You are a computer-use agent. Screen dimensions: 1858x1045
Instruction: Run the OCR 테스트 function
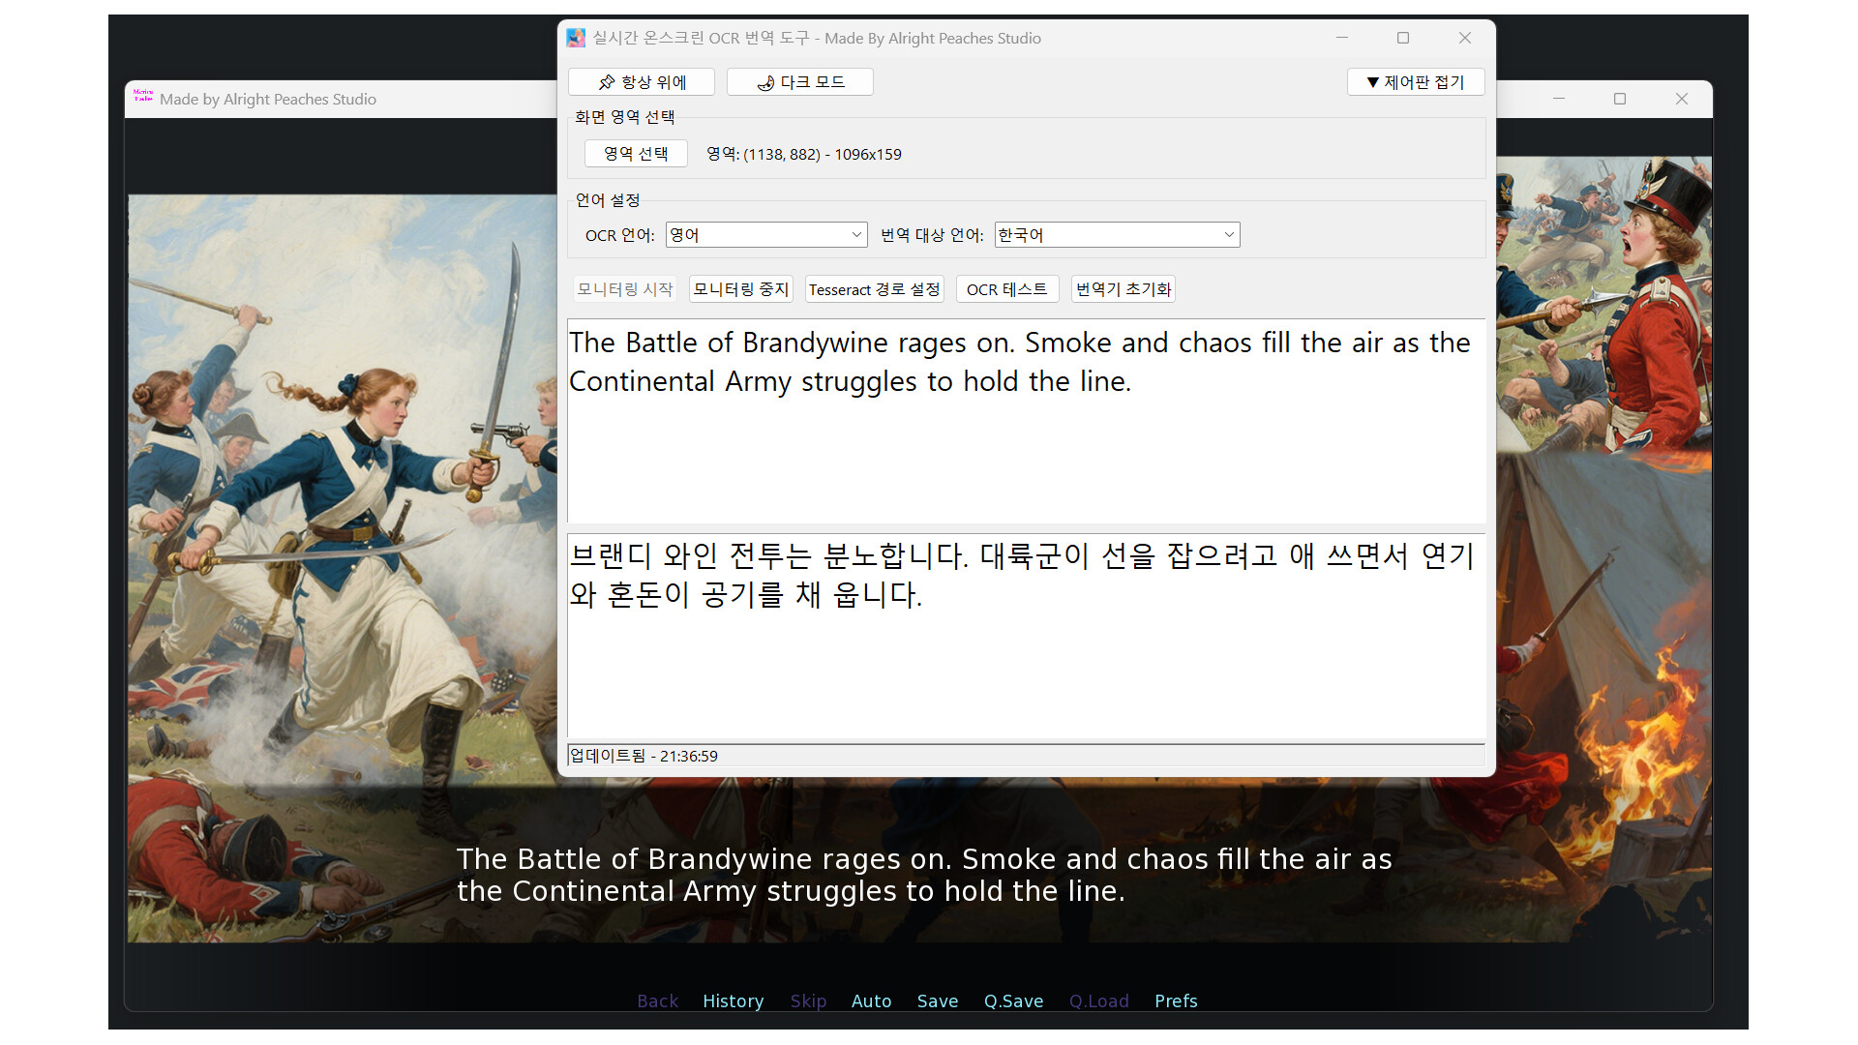click(x=1006, y=288)
